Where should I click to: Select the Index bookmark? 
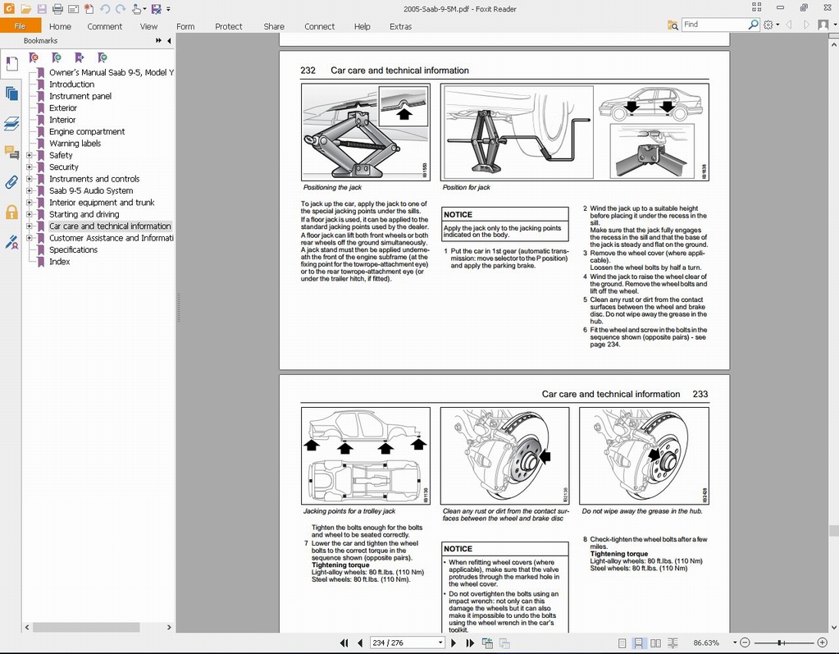pos(59,262)
